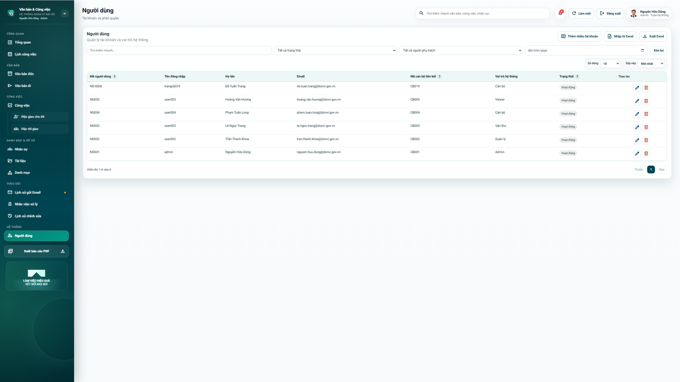Click the logged-in user avatar photo
The width and height of the screenshot is (680, 382).
tap(633, 14)
